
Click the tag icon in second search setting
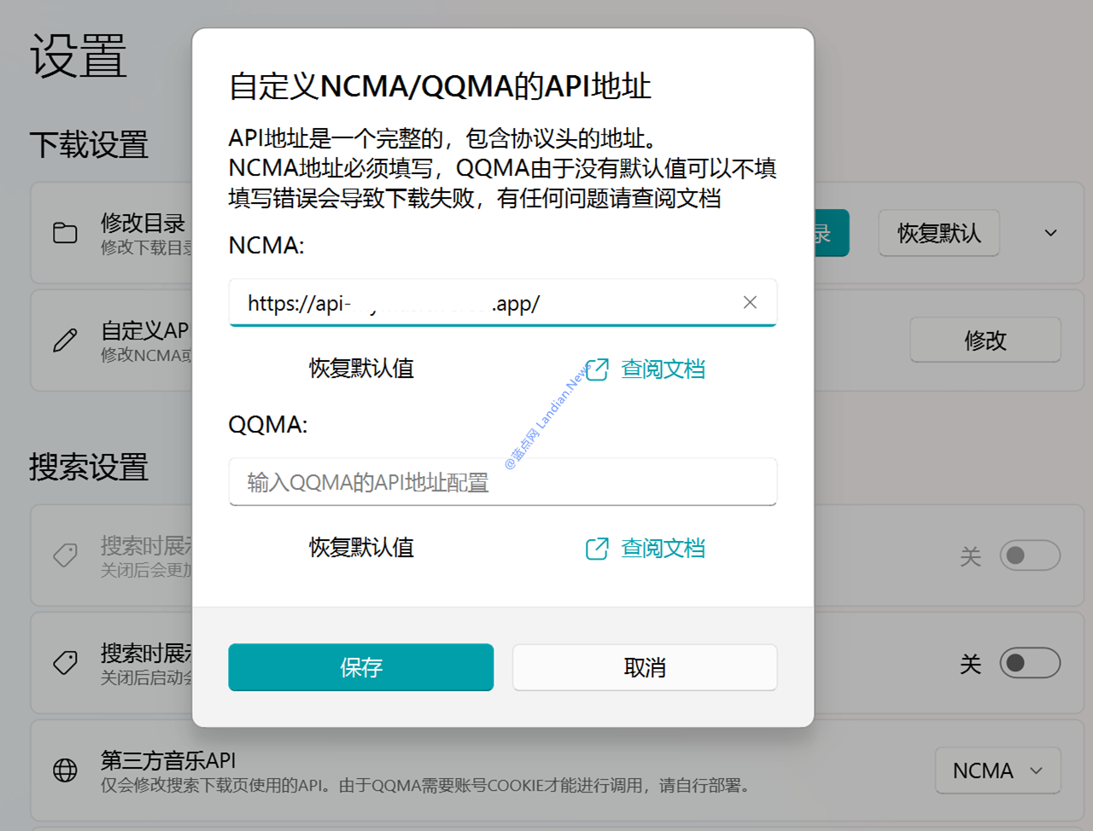click(65, 663)
